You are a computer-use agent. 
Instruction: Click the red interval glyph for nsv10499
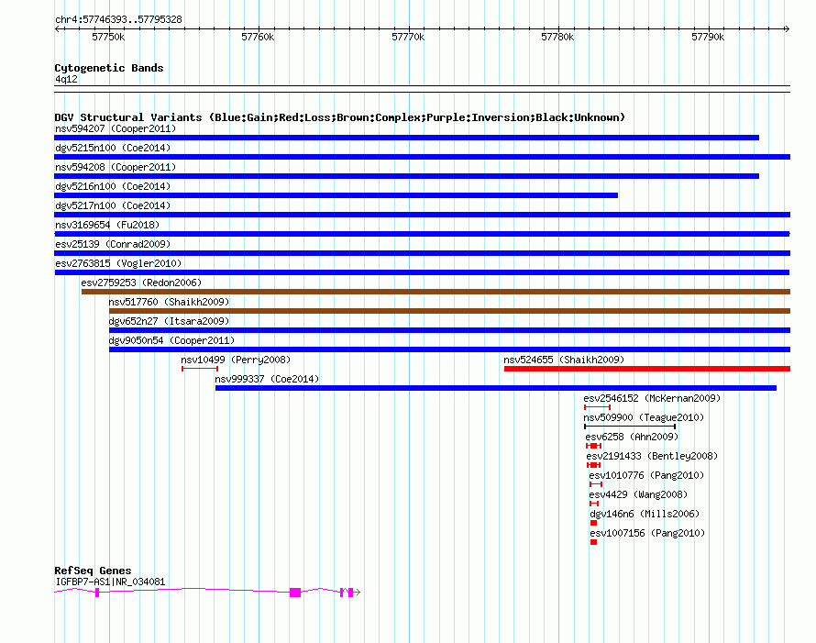pyautogui.click(x=200, y=369)
